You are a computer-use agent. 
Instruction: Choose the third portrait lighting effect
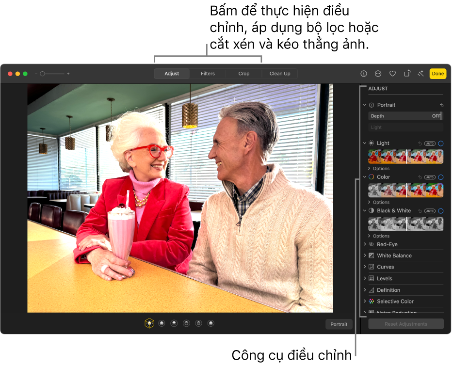(x=174, y=323)
